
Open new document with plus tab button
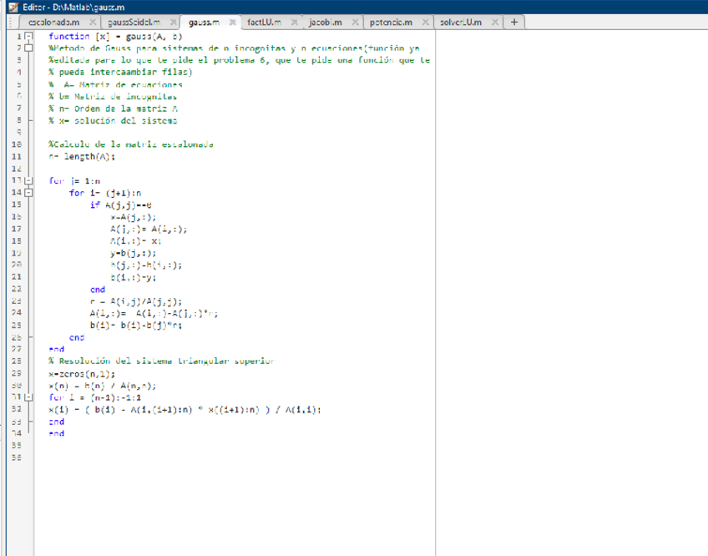coord(513,22)
